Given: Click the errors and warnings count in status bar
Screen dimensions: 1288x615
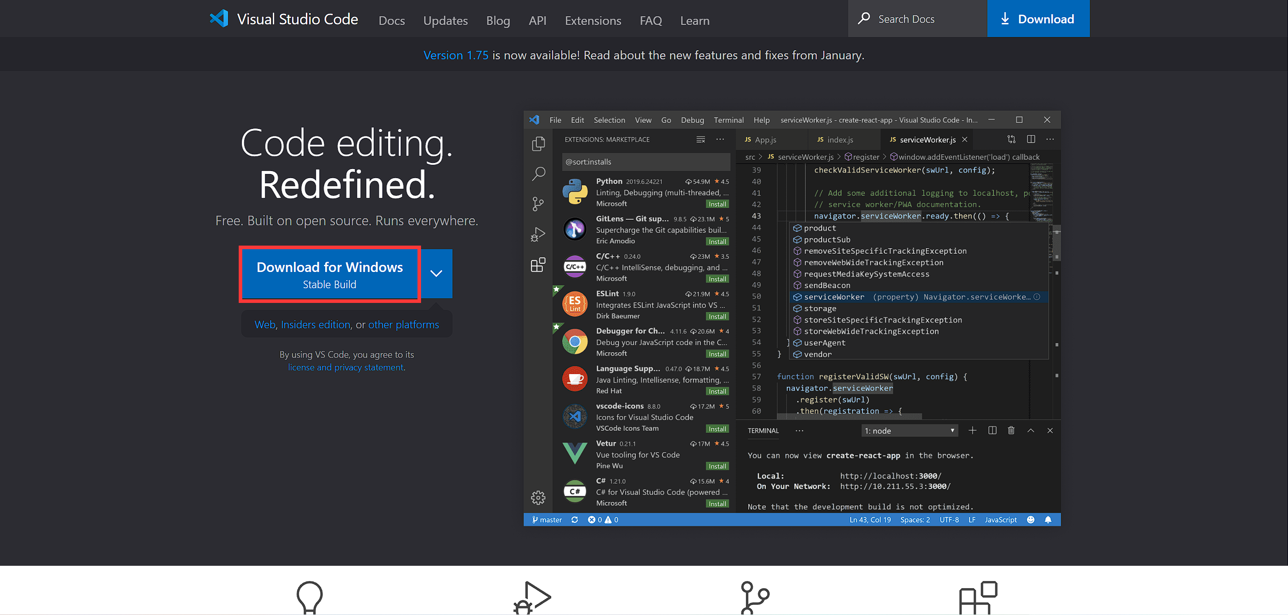Looking at the screenshot, I should click(603, 520).
